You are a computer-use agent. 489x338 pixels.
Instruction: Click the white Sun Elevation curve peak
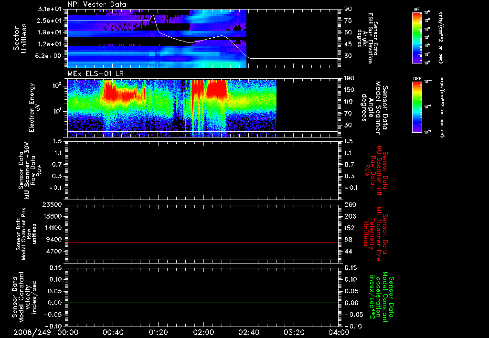[152, 16]
